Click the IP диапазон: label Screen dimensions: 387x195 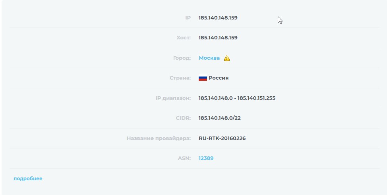pyautogui.click(x=173, y=98)
